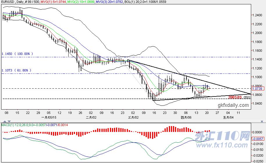266x163 pixels.
Task: Click the 四月/06 date on time axis
Action: (186, 117)
